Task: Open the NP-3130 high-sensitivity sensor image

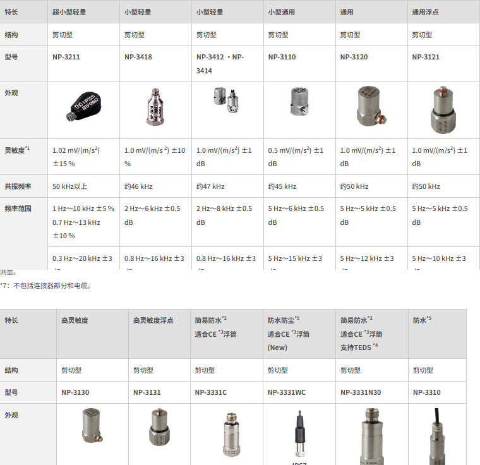Action: pyautogui.click(x=92, y=425)
